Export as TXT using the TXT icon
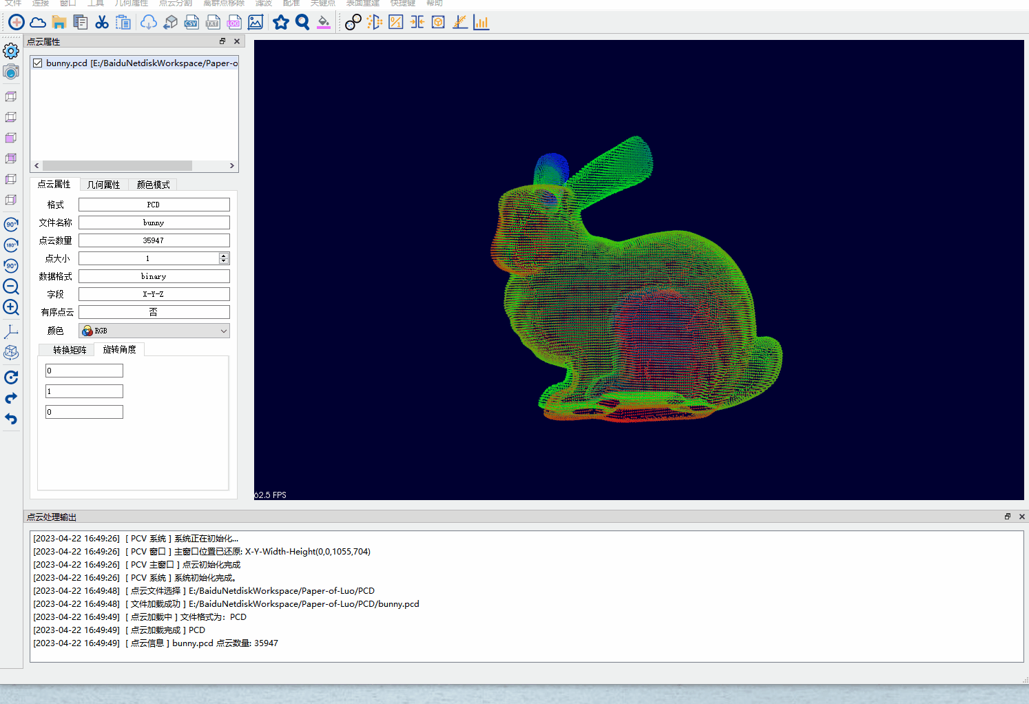 tap(213, 23)
